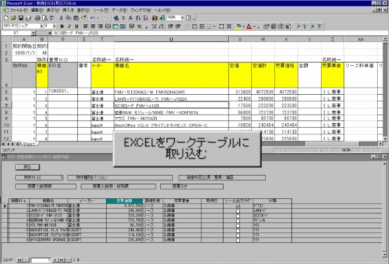
Task: Open the font size dropdown
Action: [x=54, y=26]
